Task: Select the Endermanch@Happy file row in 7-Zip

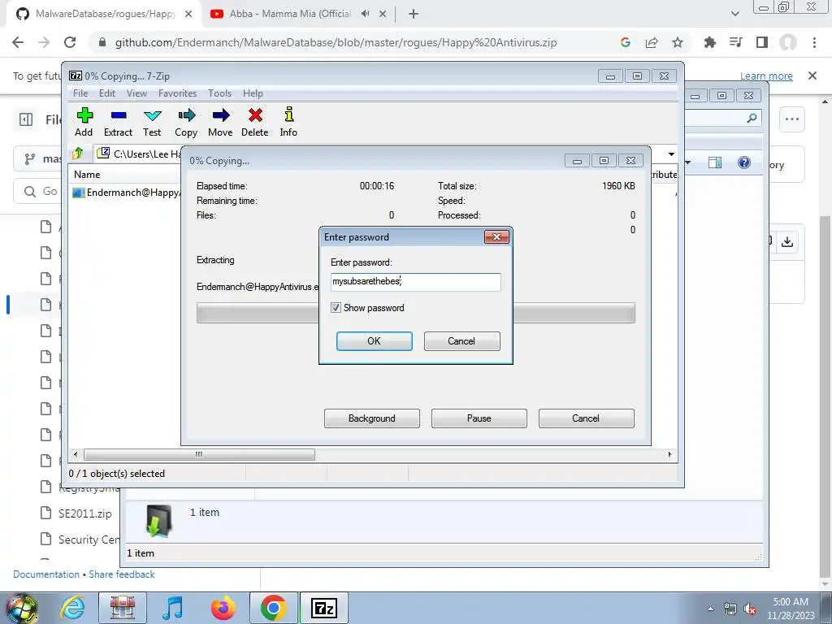Action: (128, 193)
